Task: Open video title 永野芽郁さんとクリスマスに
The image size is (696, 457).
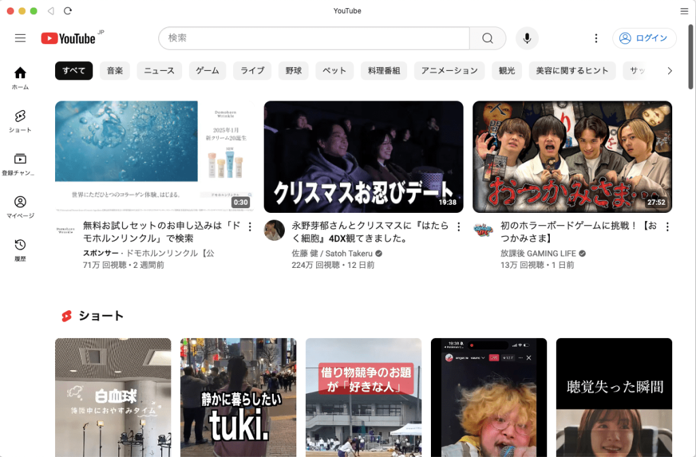Action: [x=370, y=232]
